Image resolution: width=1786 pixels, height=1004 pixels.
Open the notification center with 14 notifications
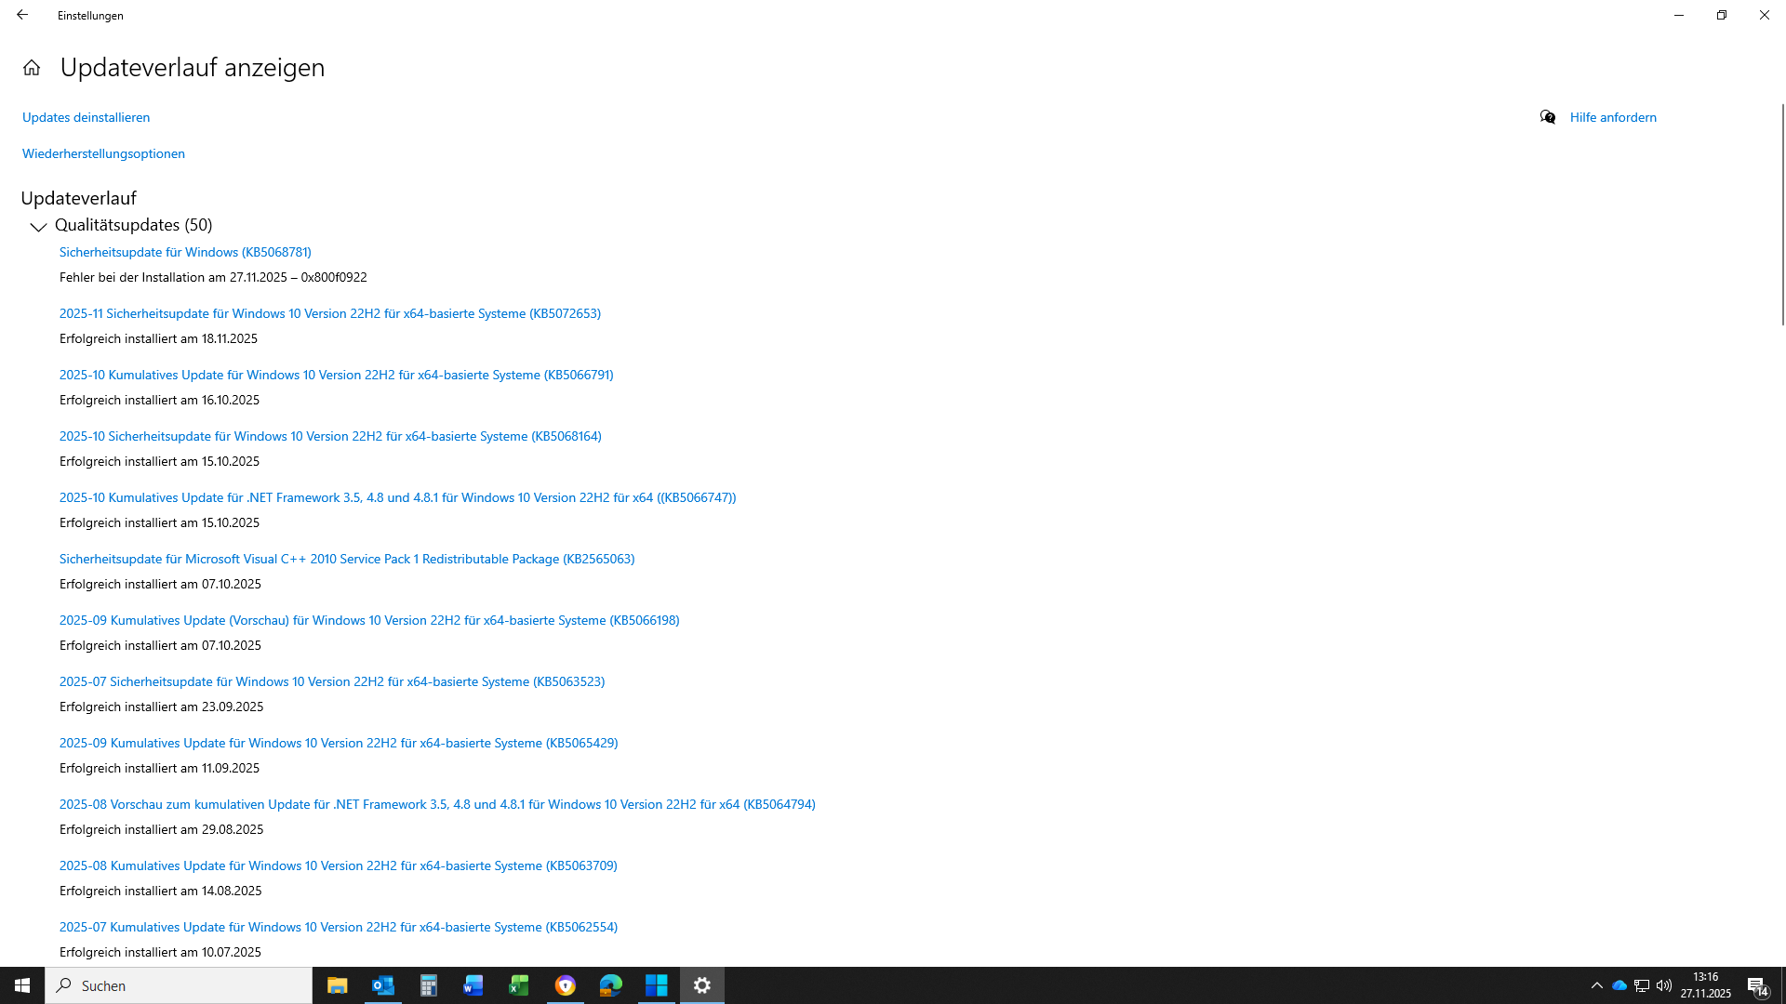pyautogui.click(x=1757, y=986)
